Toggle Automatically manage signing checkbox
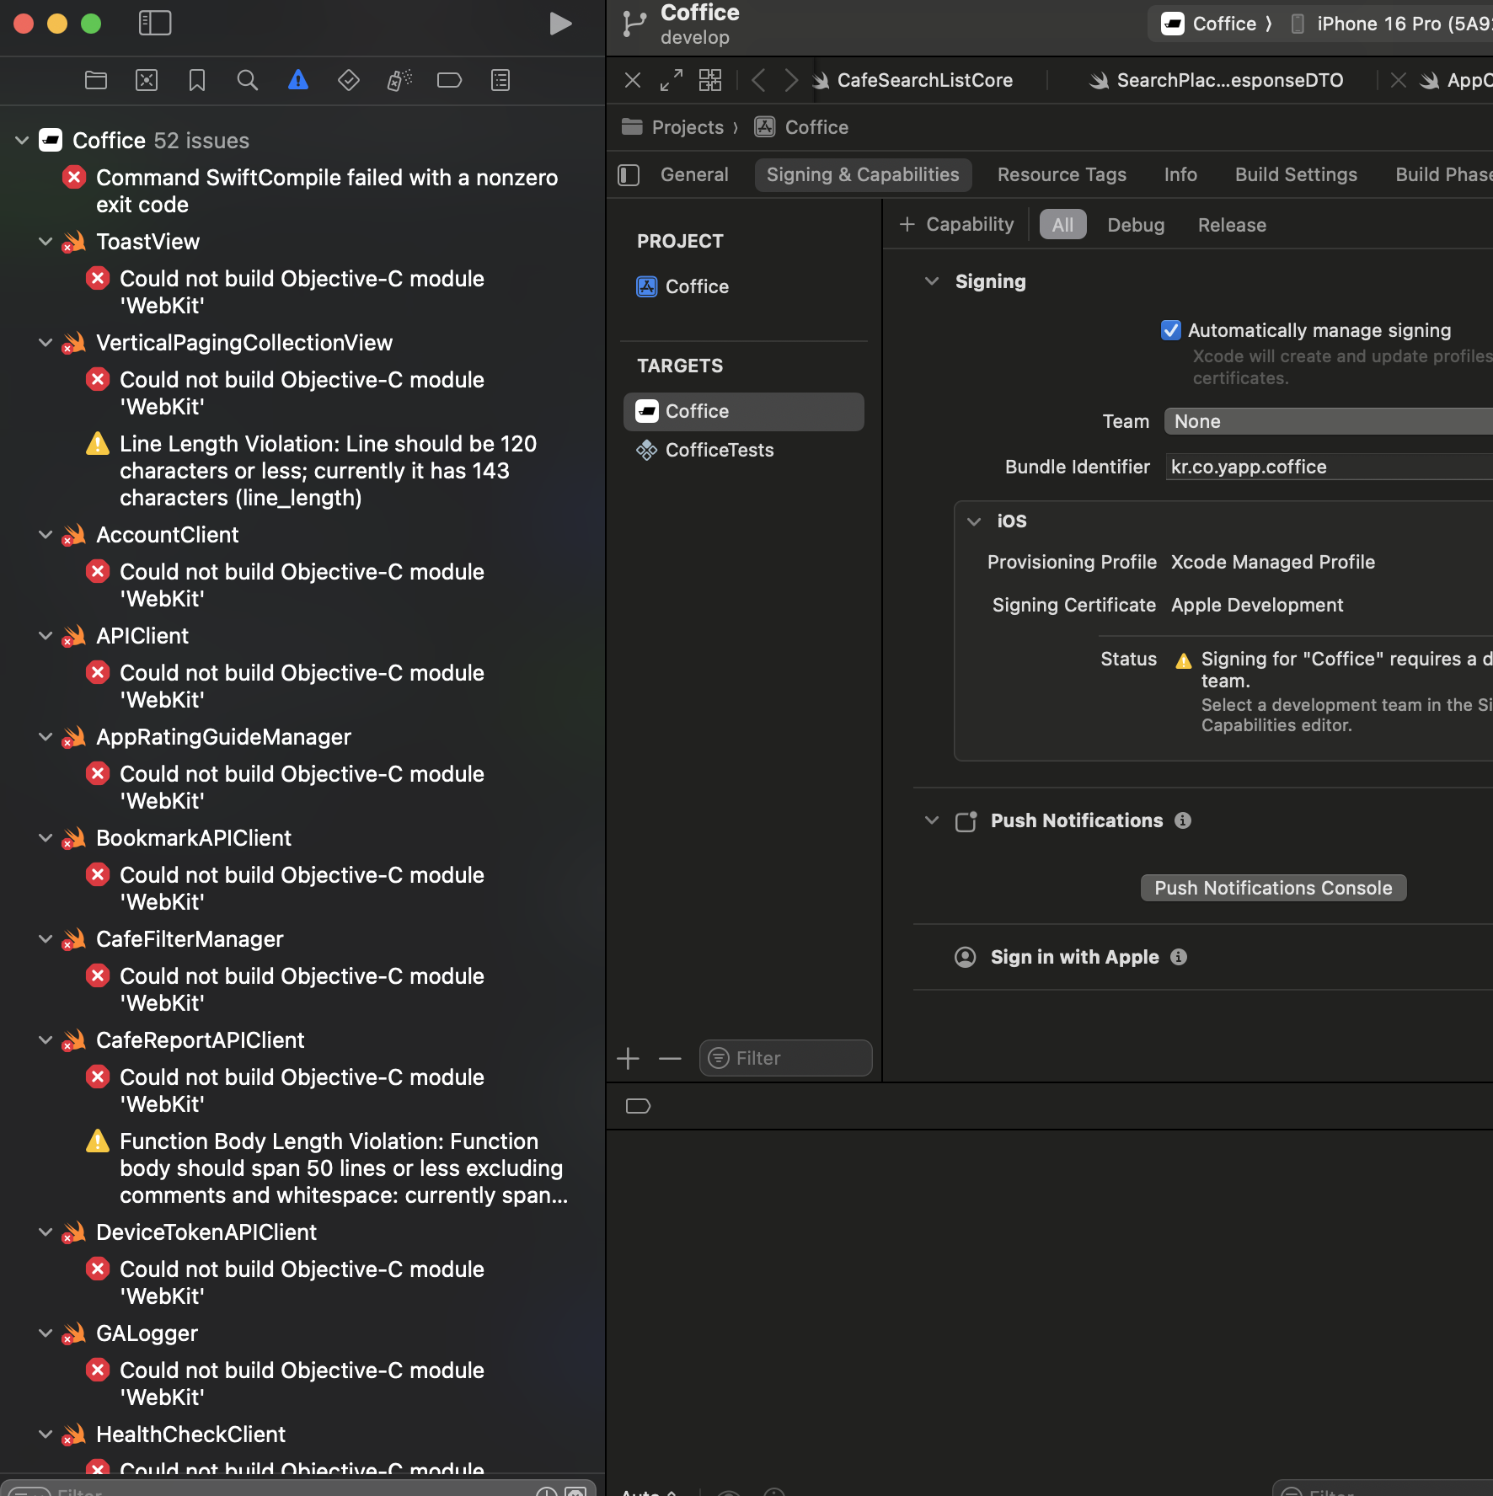This screenshot has height=1496, width=1493. [x=1171, y=330]
